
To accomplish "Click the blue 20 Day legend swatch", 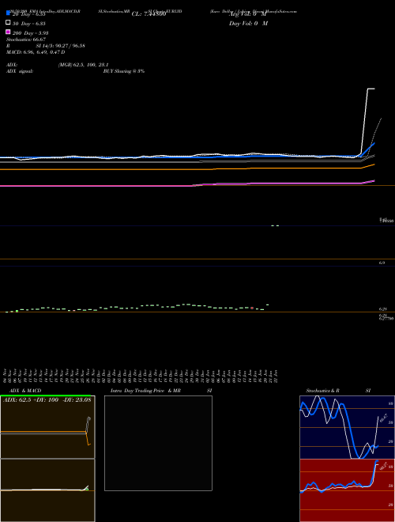I will (8, 13).
